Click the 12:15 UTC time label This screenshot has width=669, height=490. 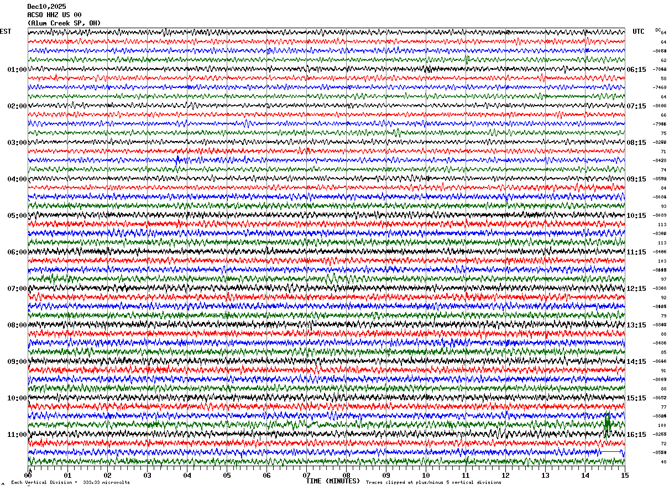point(636,289)
